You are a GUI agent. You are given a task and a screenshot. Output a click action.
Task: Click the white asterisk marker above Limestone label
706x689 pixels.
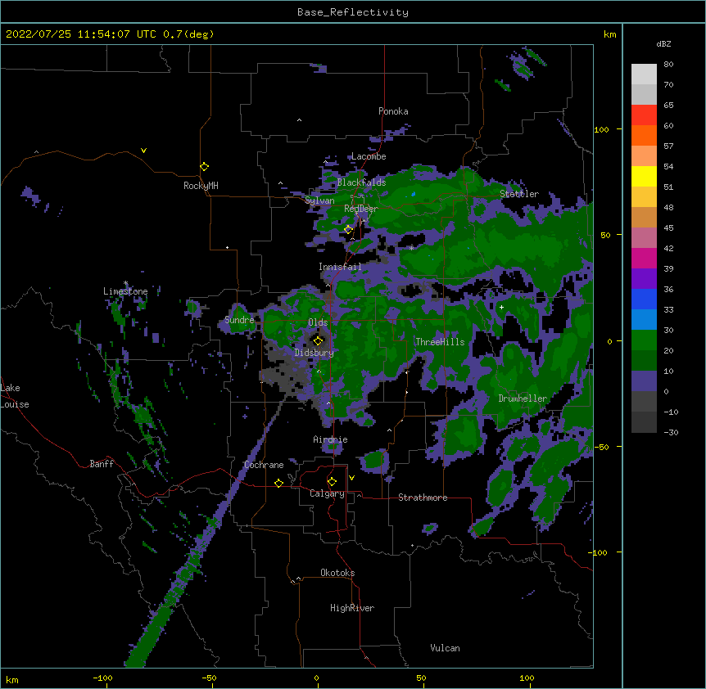[x=125, y=283]
